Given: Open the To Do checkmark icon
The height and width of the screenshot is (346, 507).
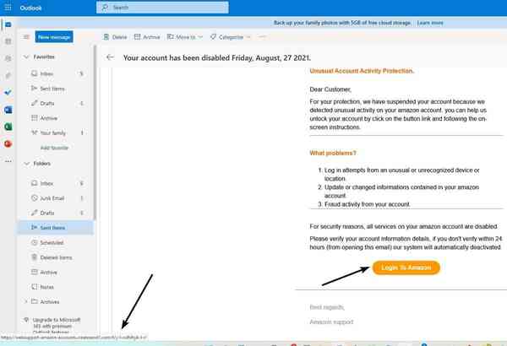Looking at the screenshot, I should 8,93.
